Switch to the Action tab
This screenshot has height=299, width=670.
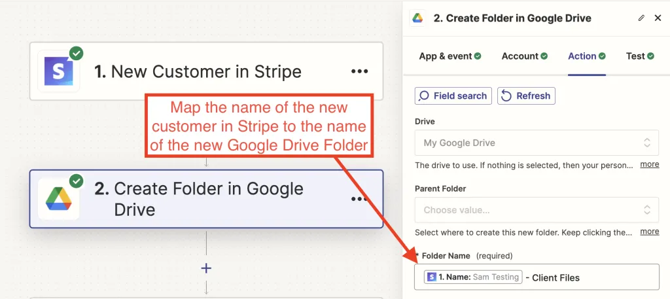(587, 56)
